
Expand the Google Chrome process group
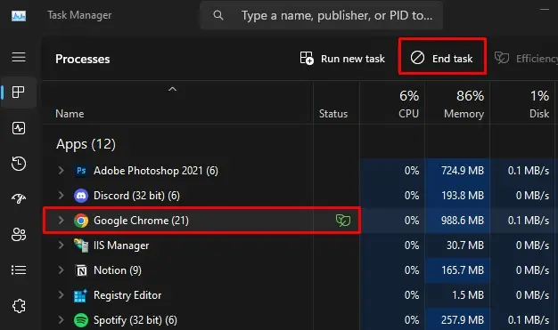click(62, 221)
